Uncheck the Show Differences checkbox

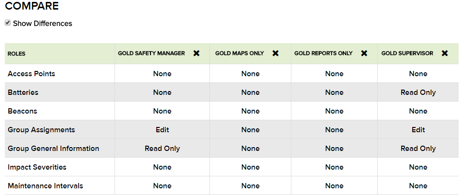pos(8,23)
